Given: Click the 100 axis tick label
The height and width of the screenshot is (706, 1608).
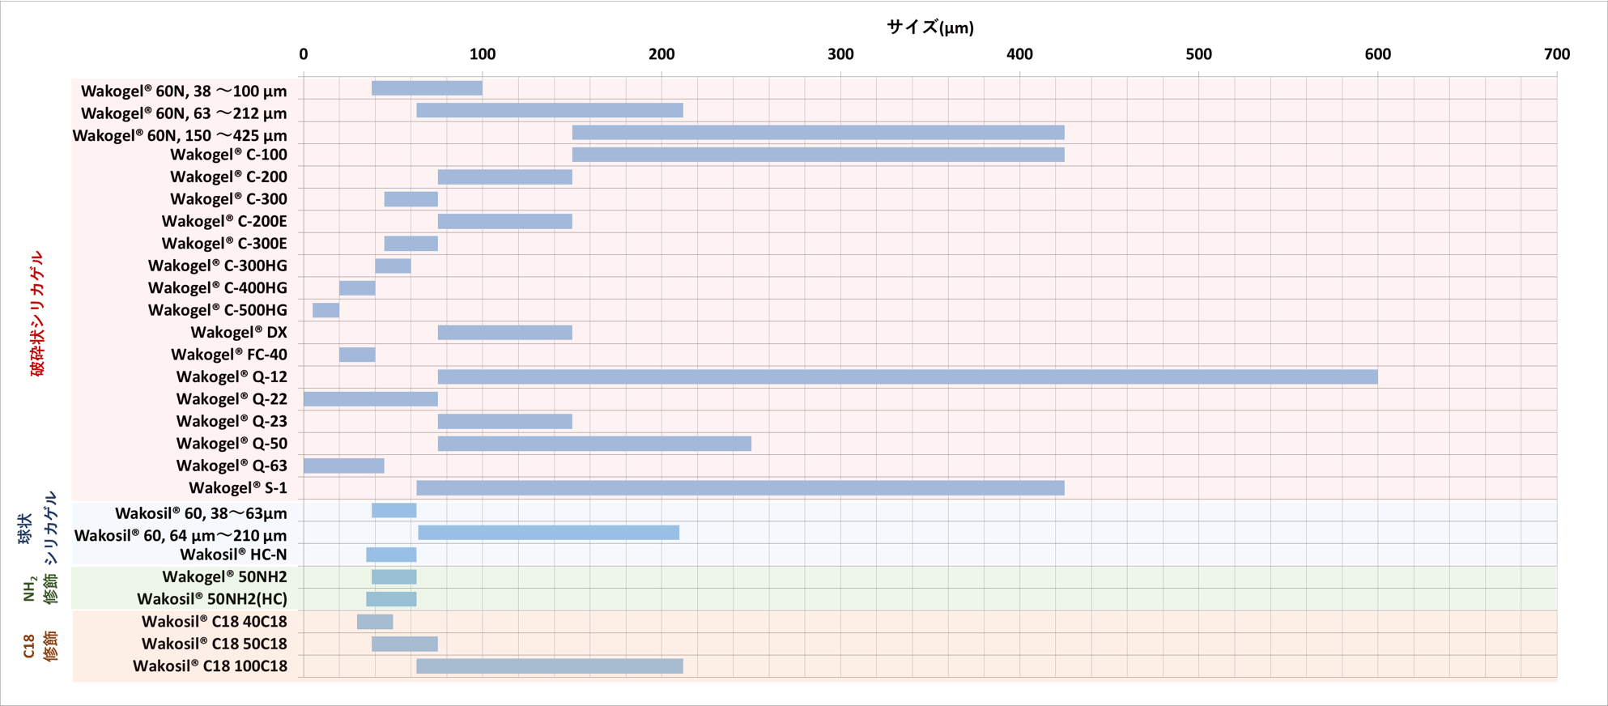Looking at the screenshot, I should coord(483,54).
